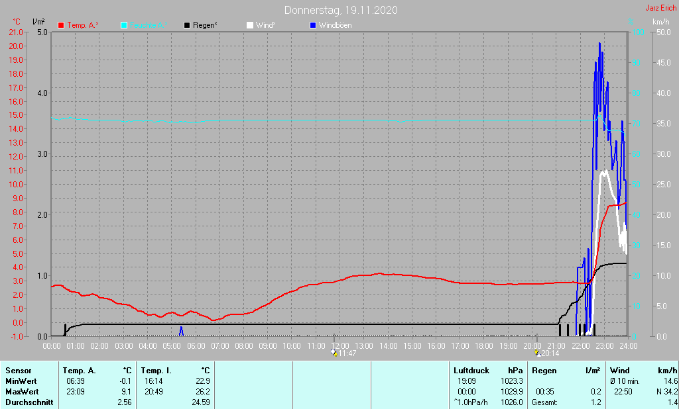Click the black Regen legend square

pos(187,25)
